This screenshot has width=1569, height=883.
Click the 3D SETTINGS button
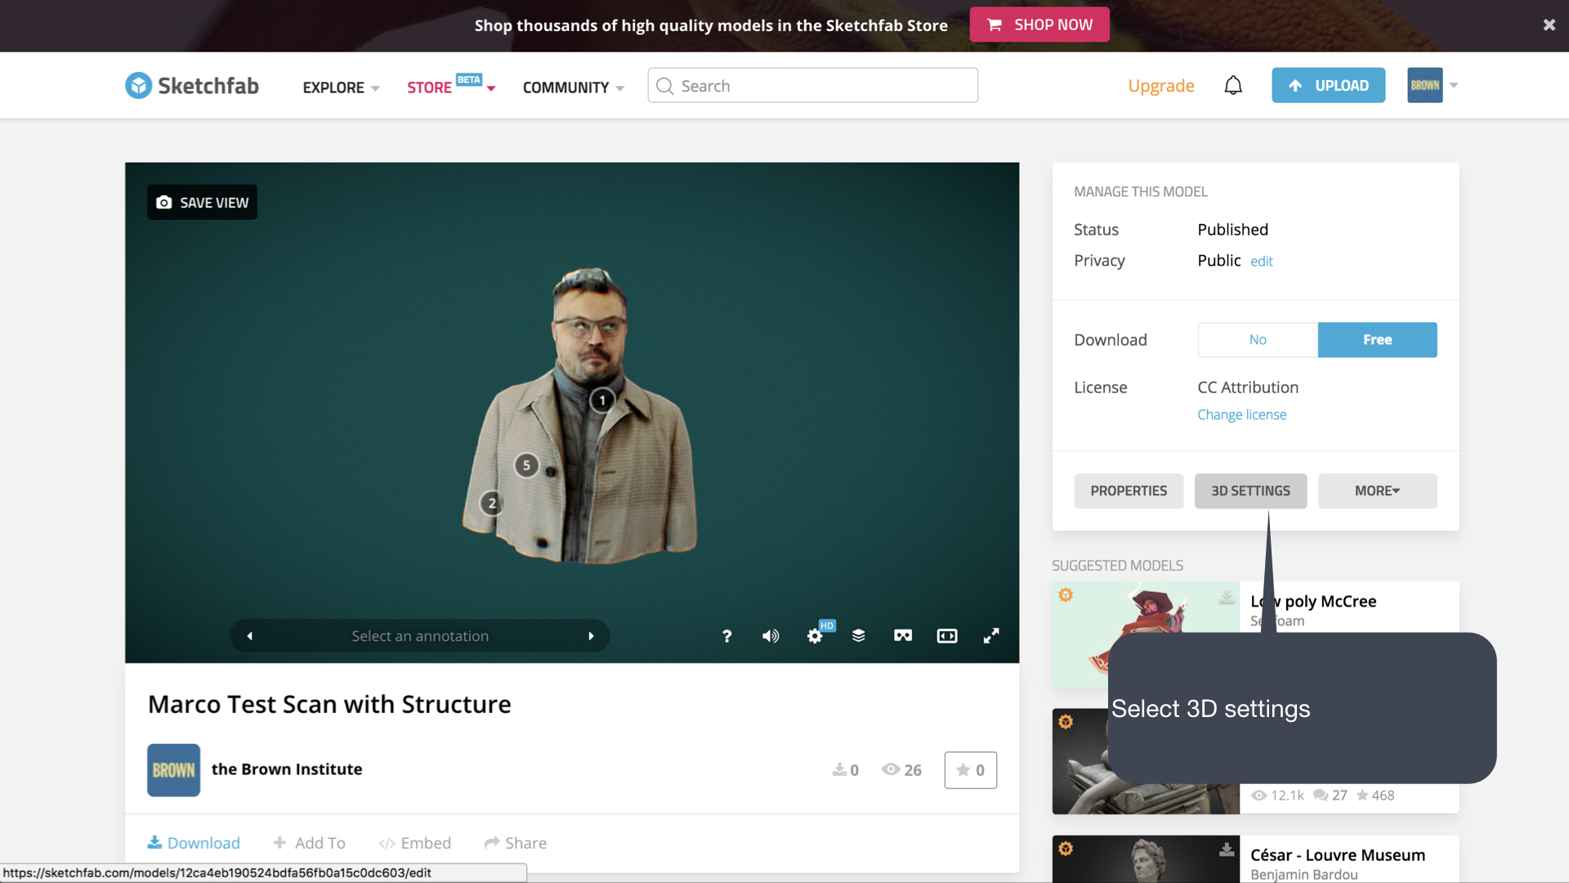click(x=1249, y=491)
